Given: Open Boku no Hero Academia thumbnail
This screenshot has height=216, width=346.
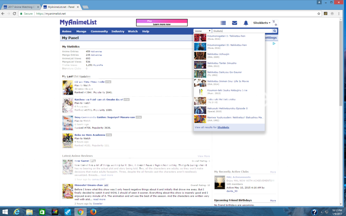Looking at the screenshot, I should click(68, 141).
